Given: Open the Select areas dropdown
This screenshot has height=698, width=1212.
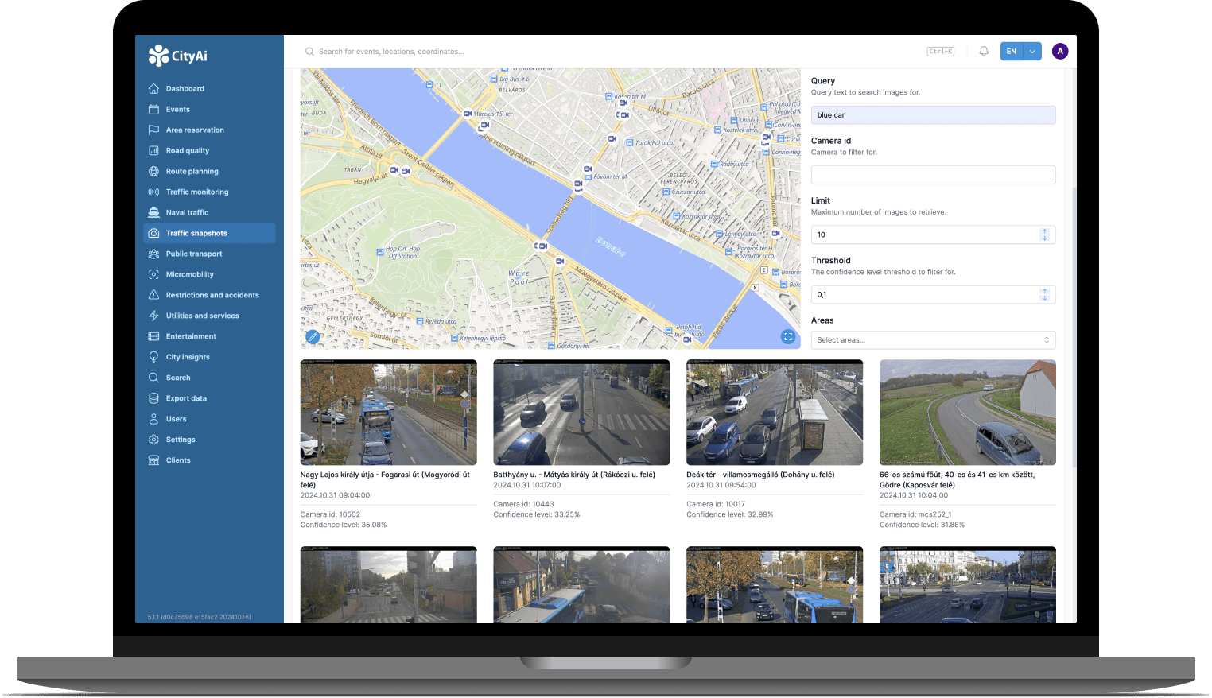Looking at the screenshot, I should pyautogui.click(x=934, y=340).
